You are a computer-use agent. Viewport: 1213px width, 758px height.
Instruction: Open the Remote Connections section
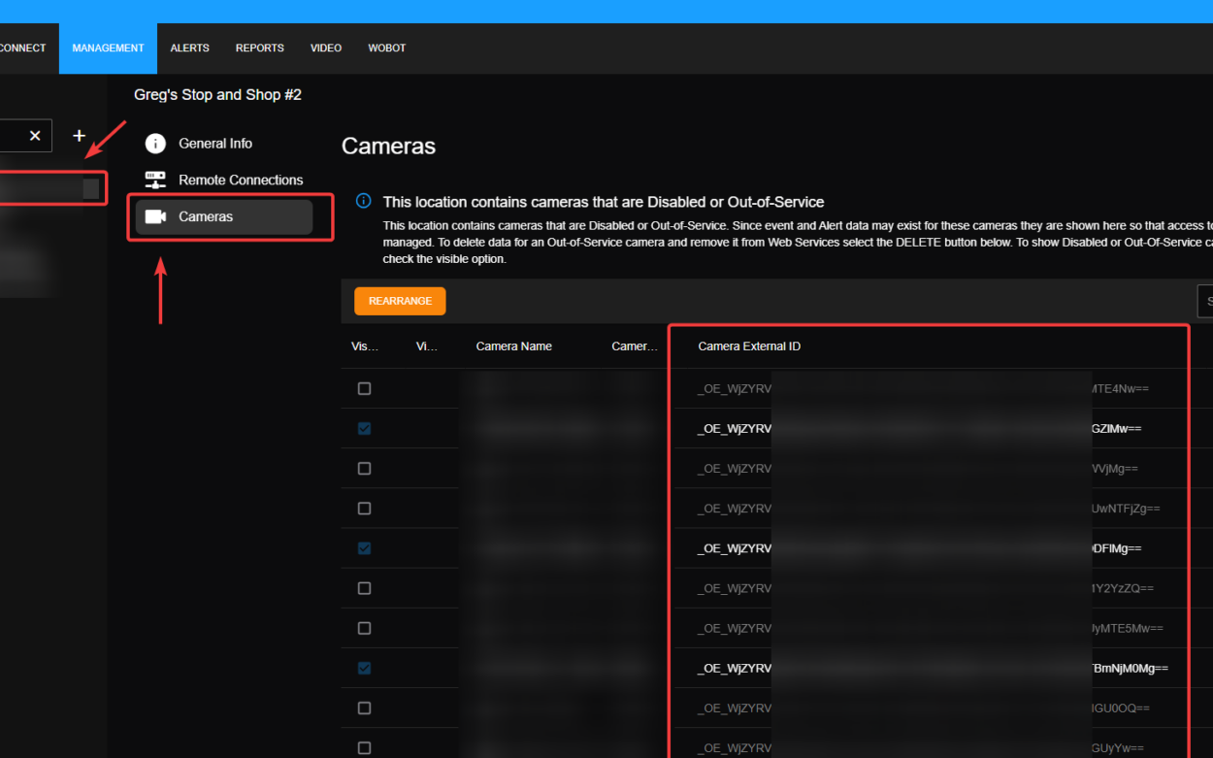224,181
